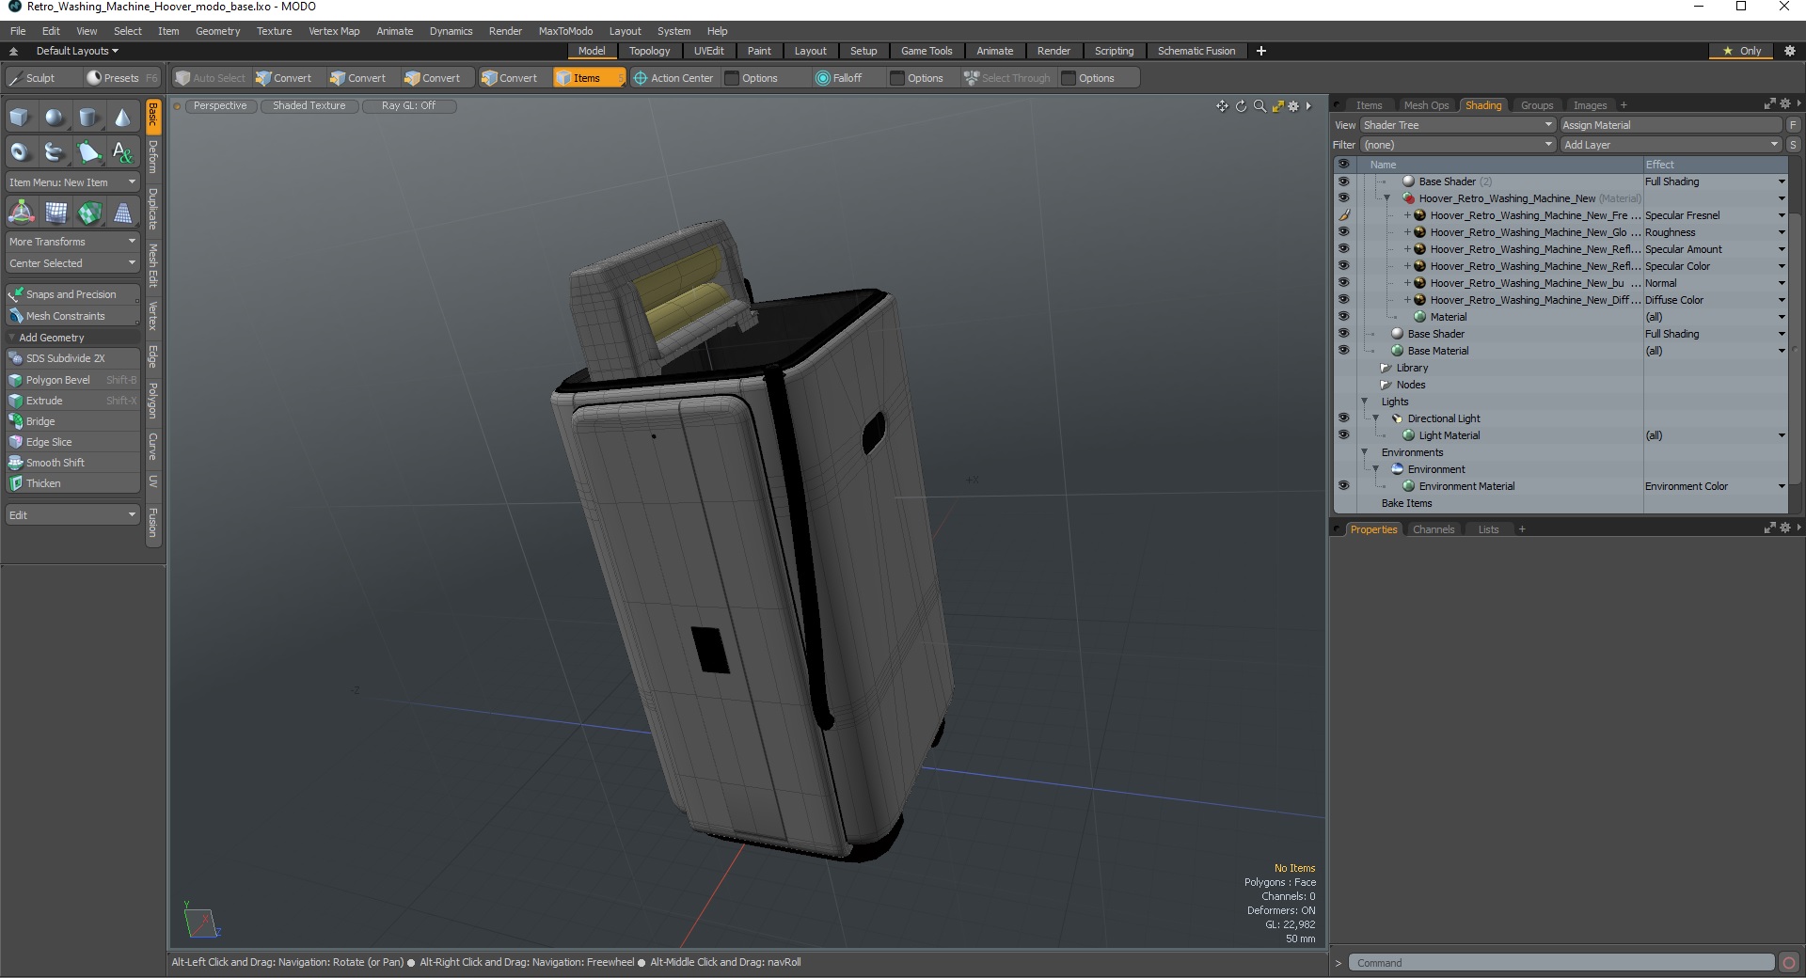The height and width of the screenshot is (978, 1806).
Task: Click the Polygon Bevel tool
Action: click(x=72, y=380)
